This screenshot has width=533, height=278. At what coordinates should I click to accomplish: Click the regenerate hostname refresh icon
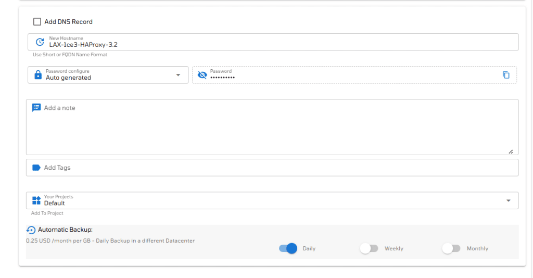point(40,42)
